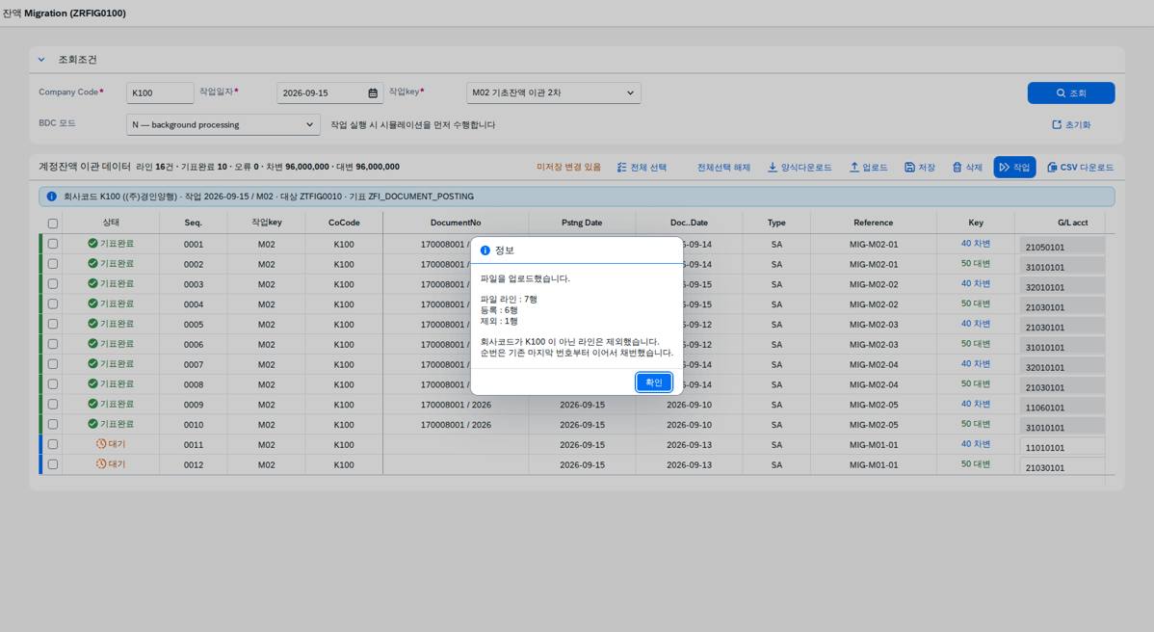This screenshot has height=632, width=1154.
Task: Click the 양식다운로드 download button
Action: pos(800,167)
